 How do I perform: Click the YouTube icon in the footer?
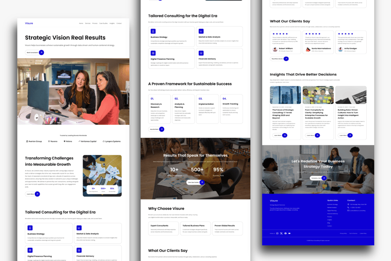tap(289, 233)
